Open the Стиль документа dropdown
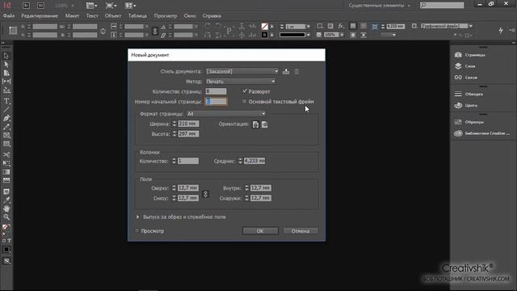 242,71
